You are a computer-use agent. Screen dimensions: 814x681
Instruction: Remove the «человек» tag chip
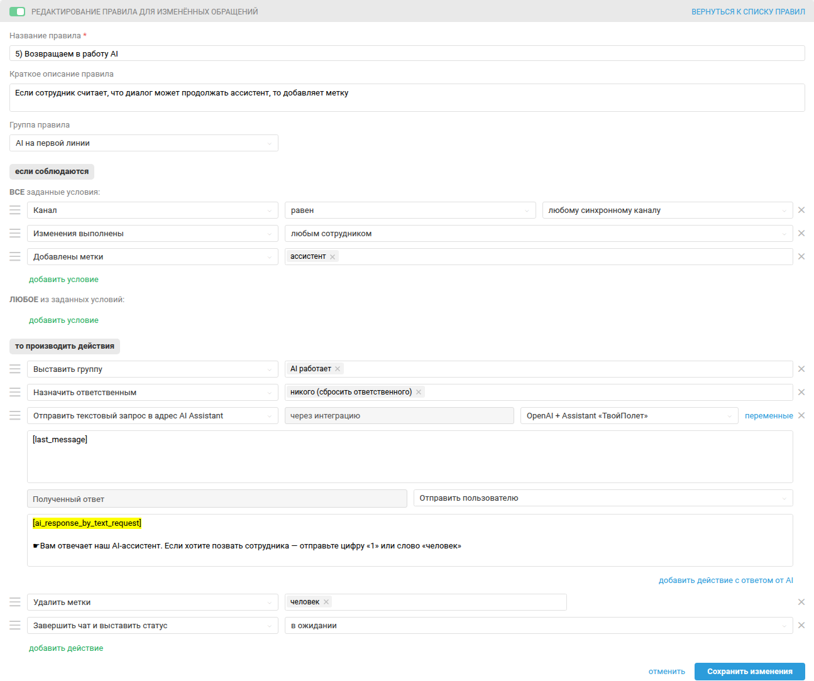click(326, 602)
